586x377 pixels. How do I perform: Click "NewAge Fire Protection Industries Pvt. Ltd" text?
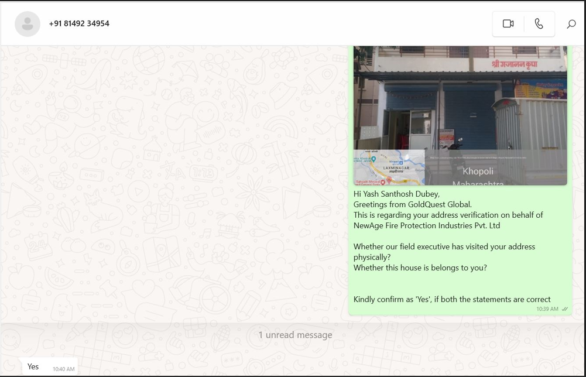427,226
